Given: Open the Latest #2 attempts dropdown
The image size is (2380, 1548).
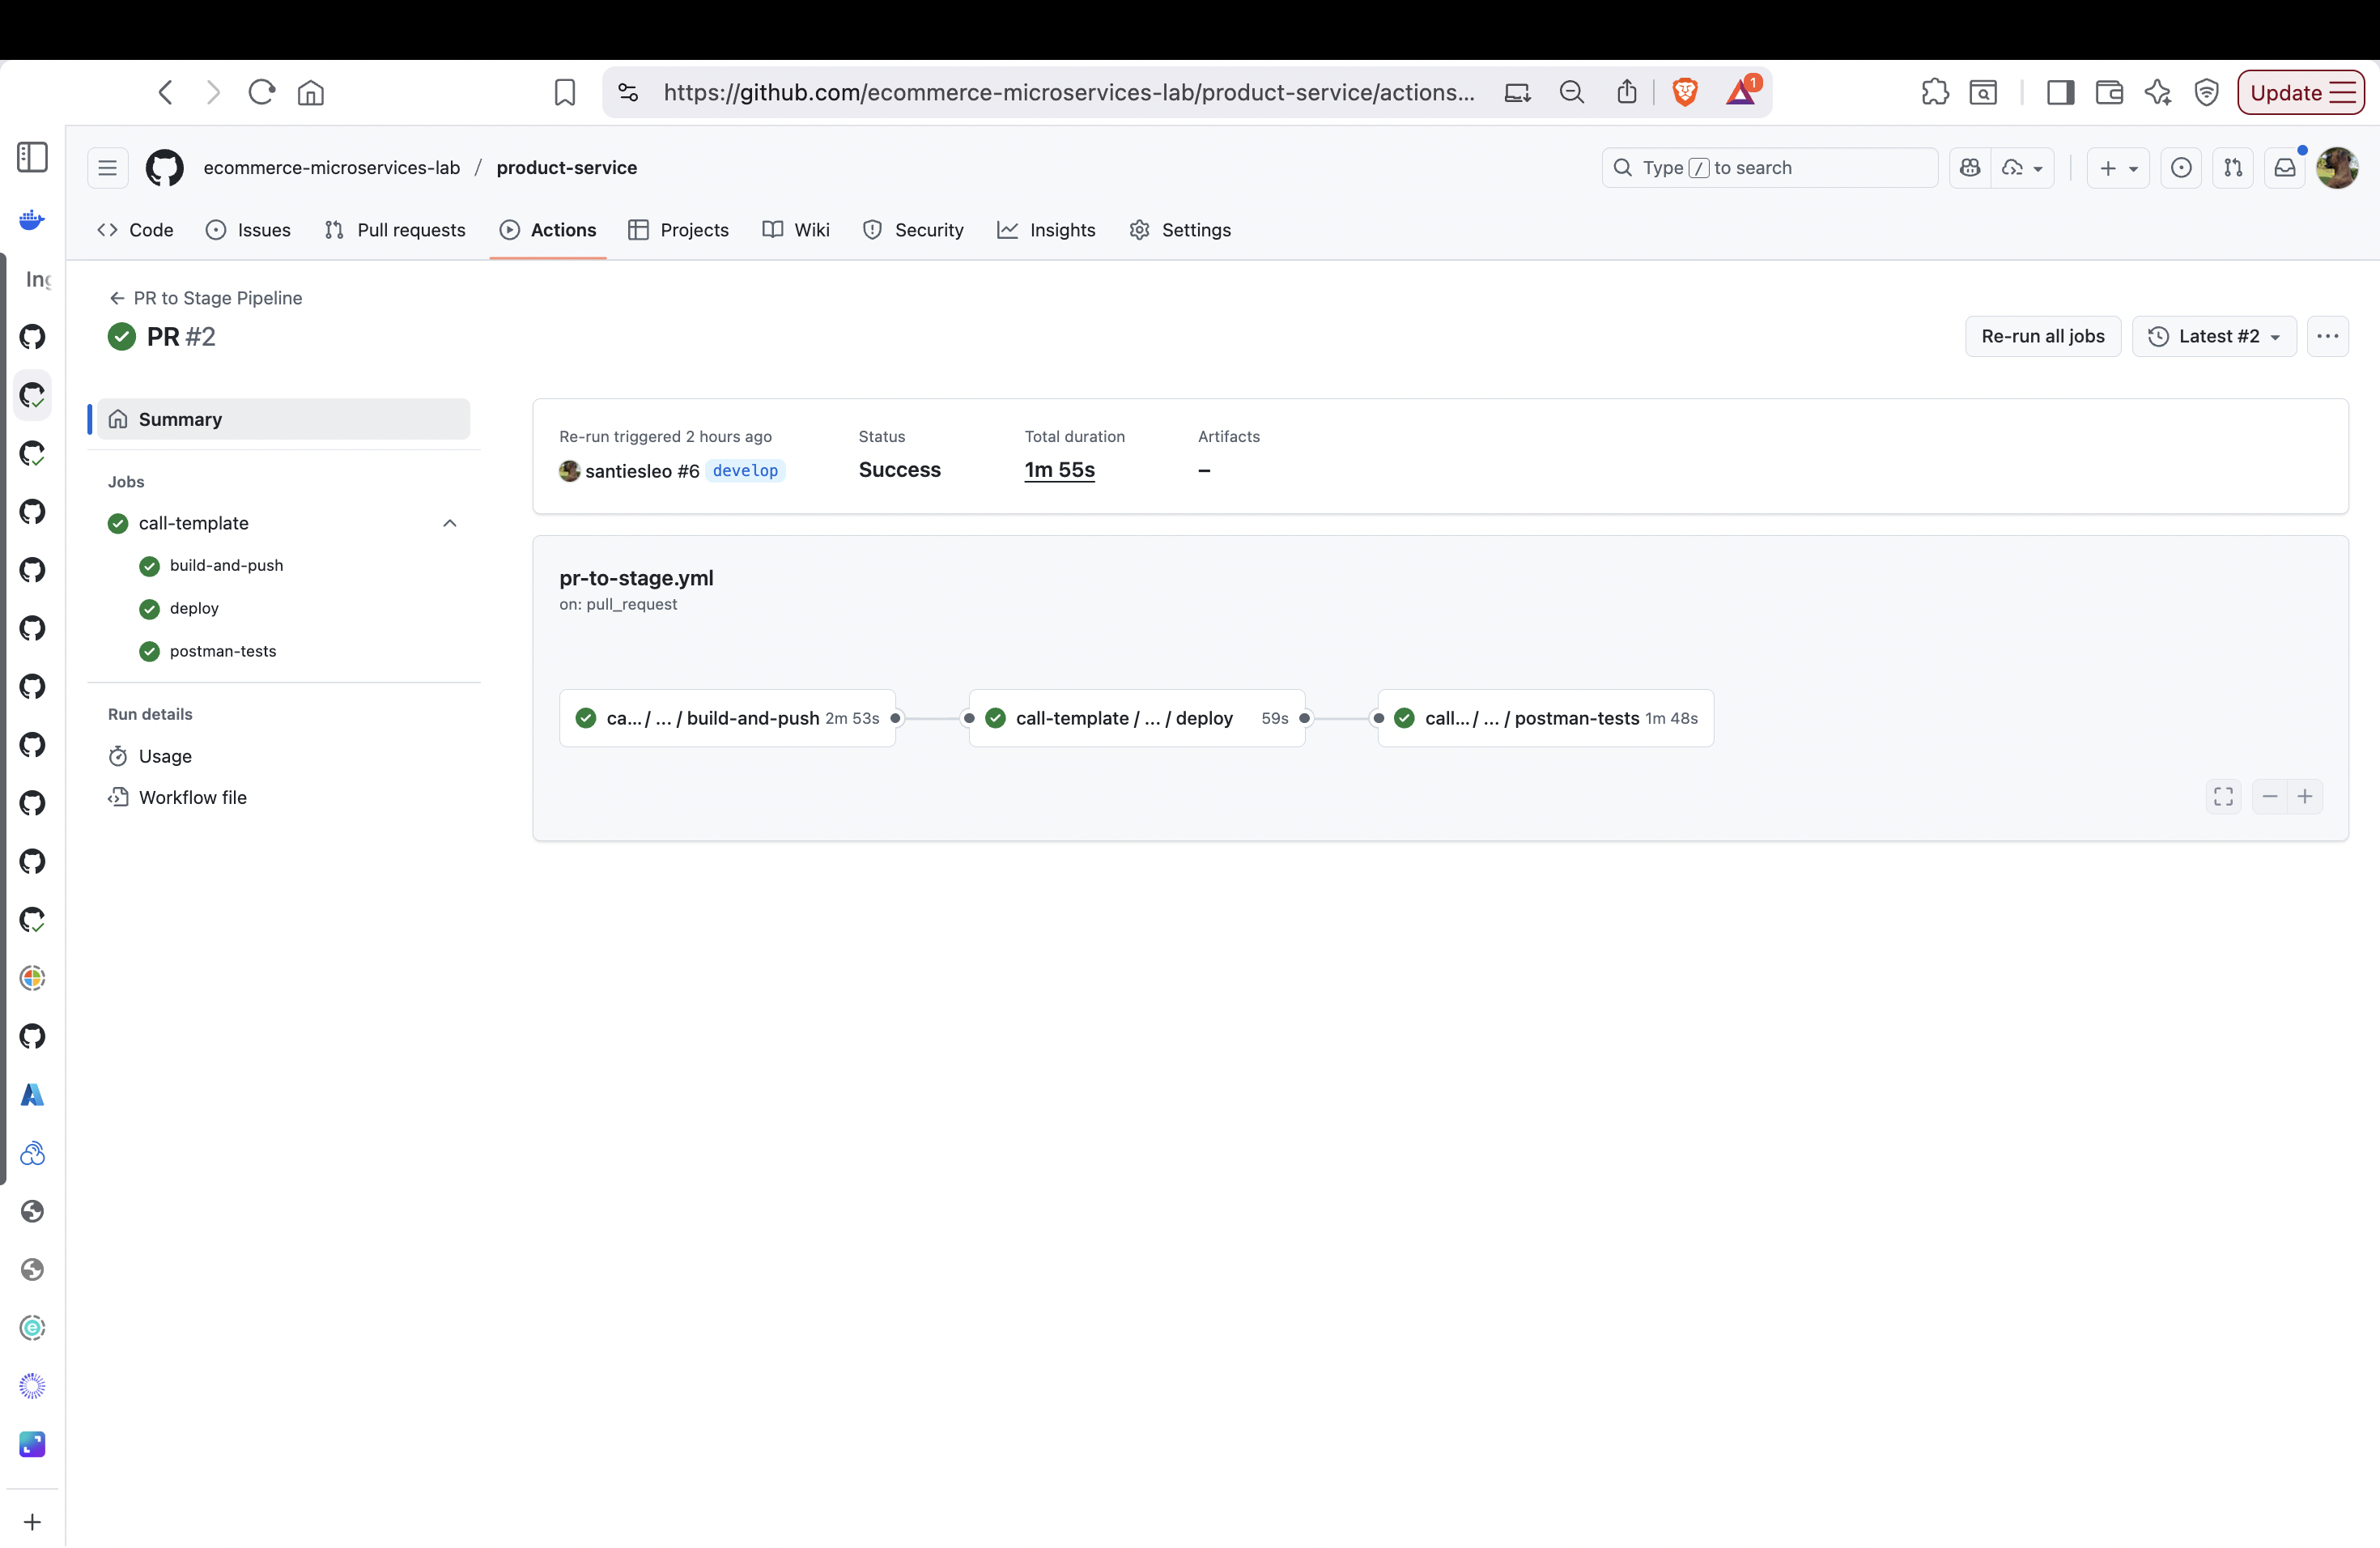Looking at the screenshot, I should pos(2214,337).
